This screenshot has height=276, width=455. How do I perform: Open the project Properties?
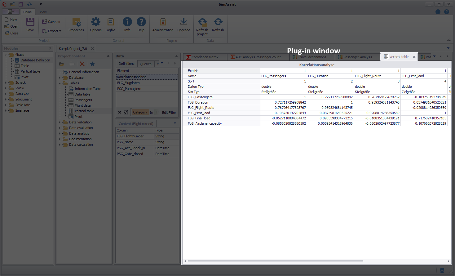(x=76, y=24)
